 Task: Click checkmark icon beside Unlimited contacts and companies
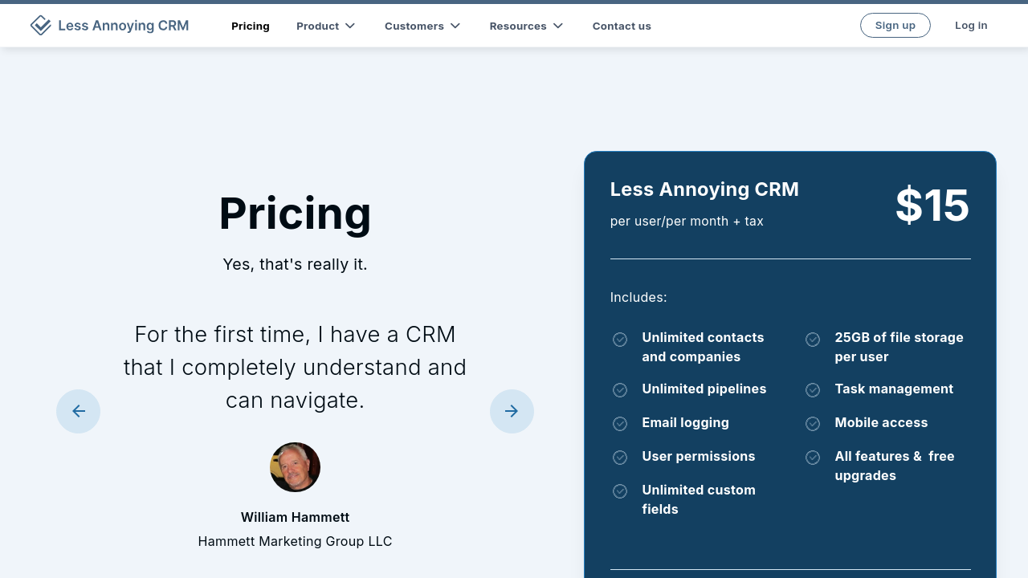click(620, 340)
